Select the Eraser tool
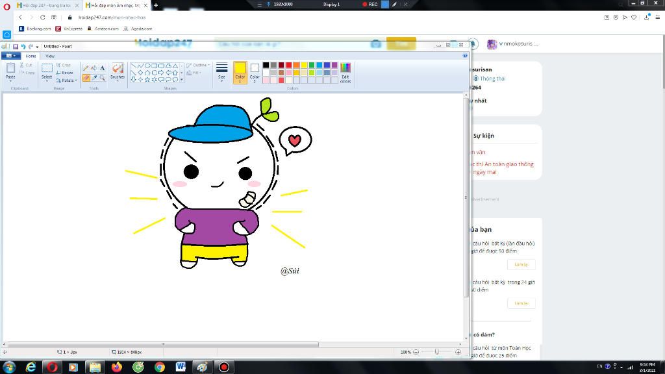 coord(86,78)
